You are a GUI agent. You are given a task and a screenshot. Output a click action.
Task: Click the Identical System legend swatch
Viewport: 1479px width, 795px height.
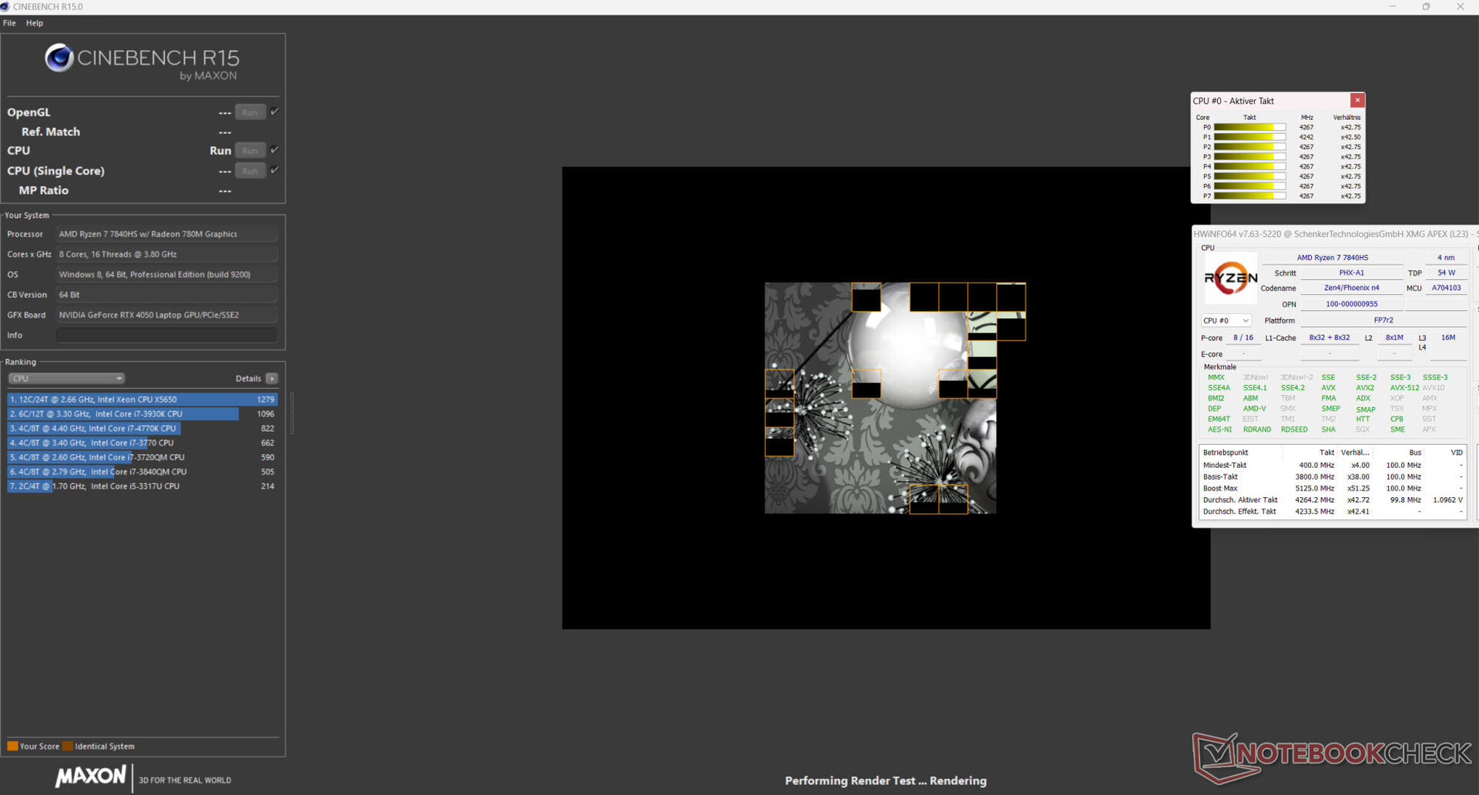pyautogui.click(x=68, y=746)
